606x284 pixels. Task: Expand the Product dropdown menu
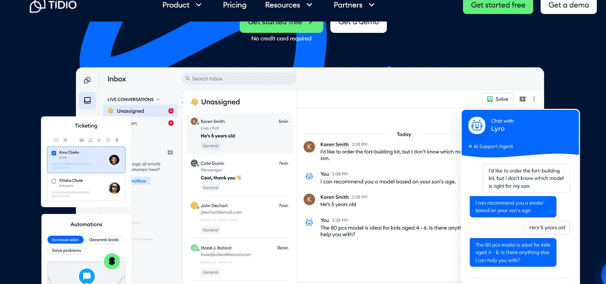[x=182, y=5]
